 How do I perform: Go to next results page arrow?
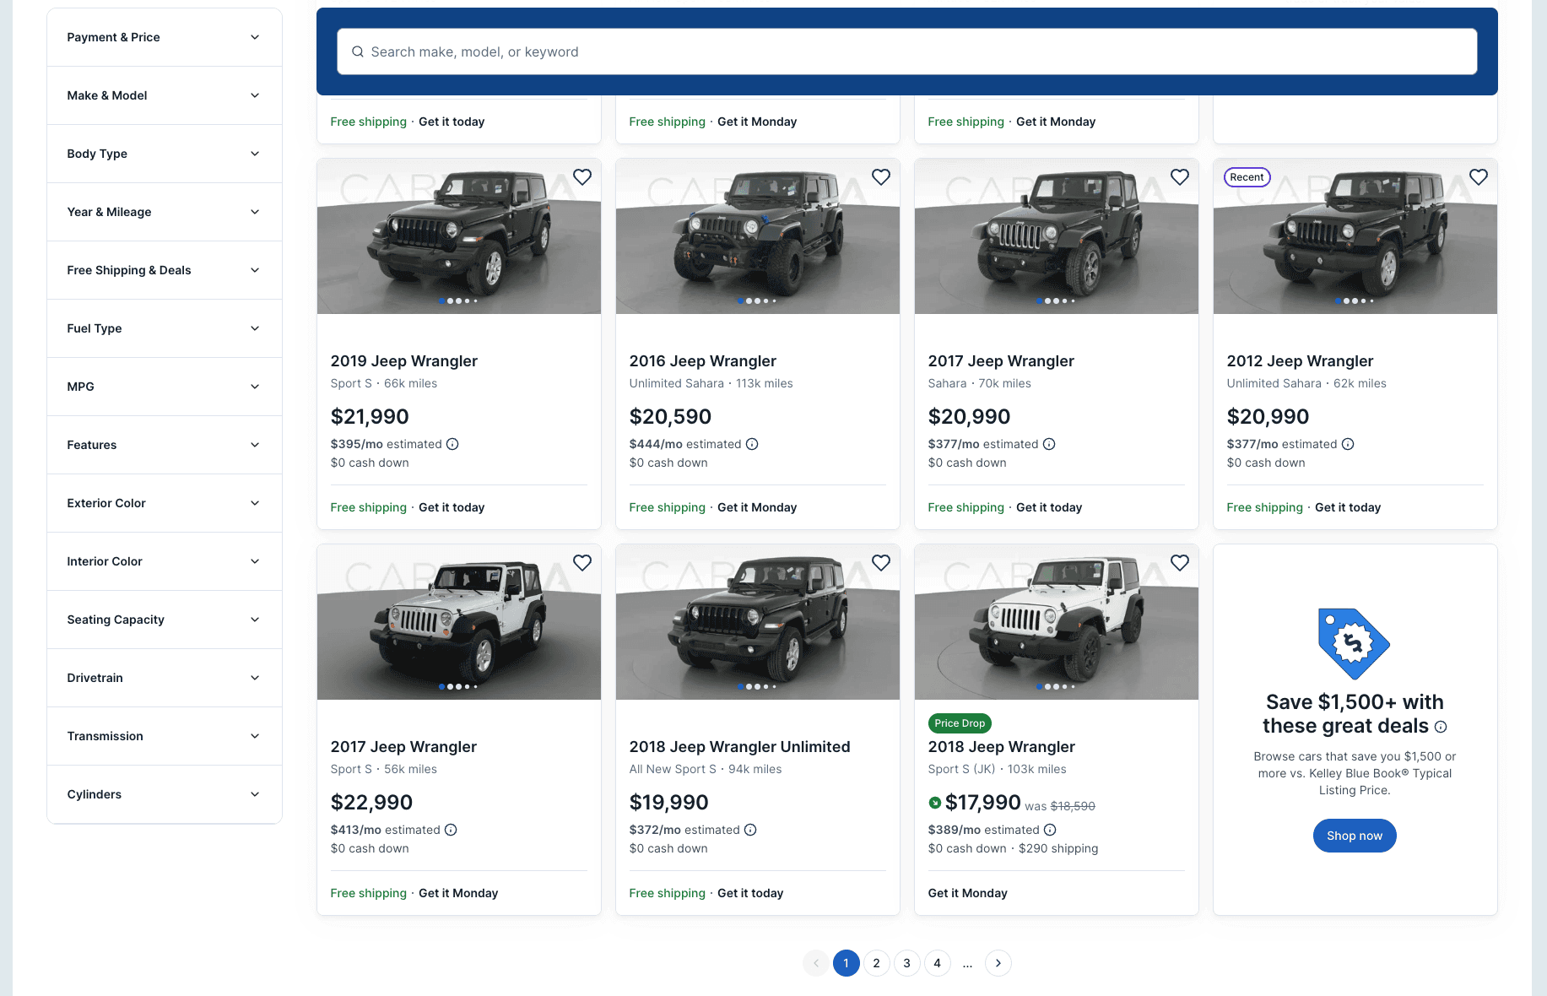pos(998,963)
